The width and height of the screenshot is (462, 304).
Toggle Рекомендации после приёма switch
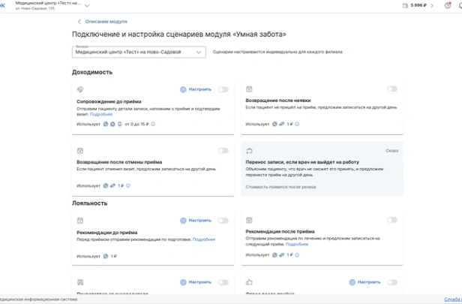[391, 220]
